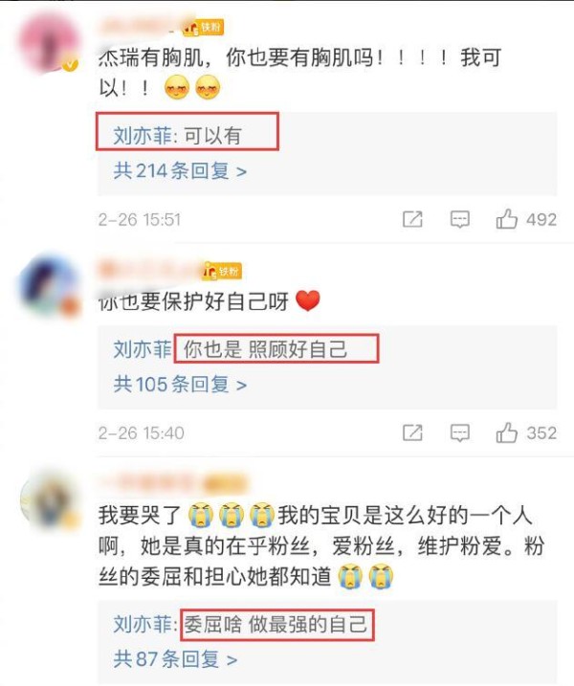This screenshot has height=686, width=574.
Task: Click the 铁粉 badge on the second commenter
Action: tap(222, 272)
